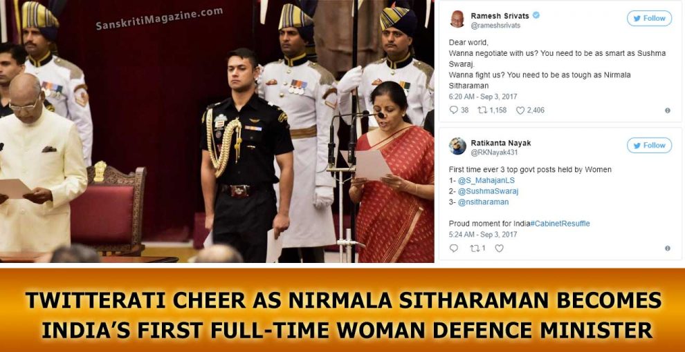Click reply icon on Ratikanta Nayak tweet

click(453, 248)
